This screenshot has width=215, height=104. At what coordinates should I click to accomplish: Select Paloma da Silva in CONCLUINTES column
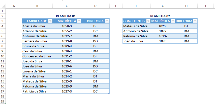click(136, 36)
